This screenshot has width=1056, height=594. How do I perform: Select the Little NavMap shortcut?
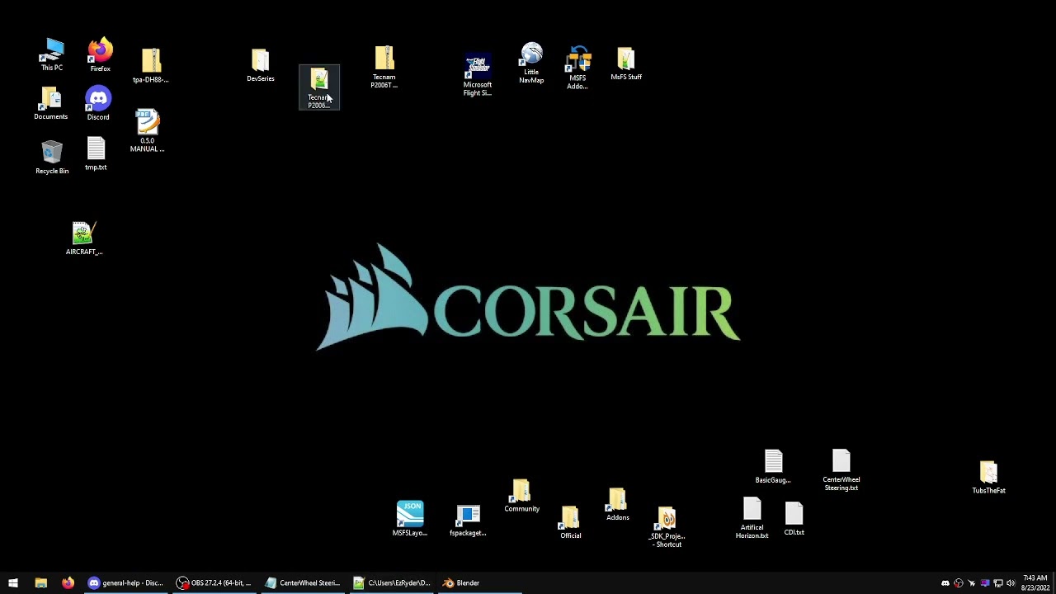(531, 64)
